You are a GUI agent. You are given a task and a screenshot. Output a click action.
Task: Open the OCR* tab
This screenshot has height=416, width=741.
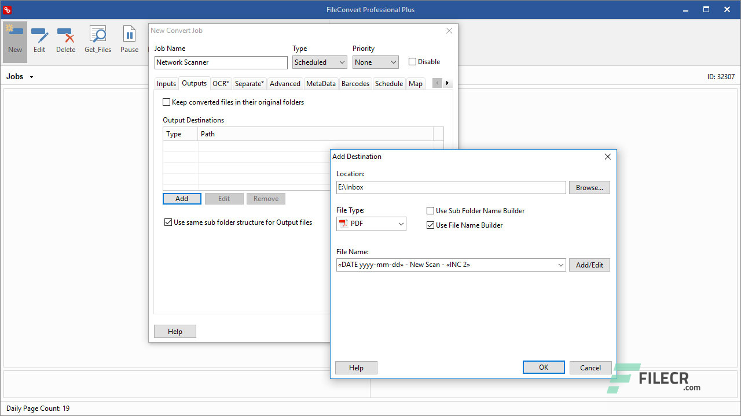click(x=221, y=84)
